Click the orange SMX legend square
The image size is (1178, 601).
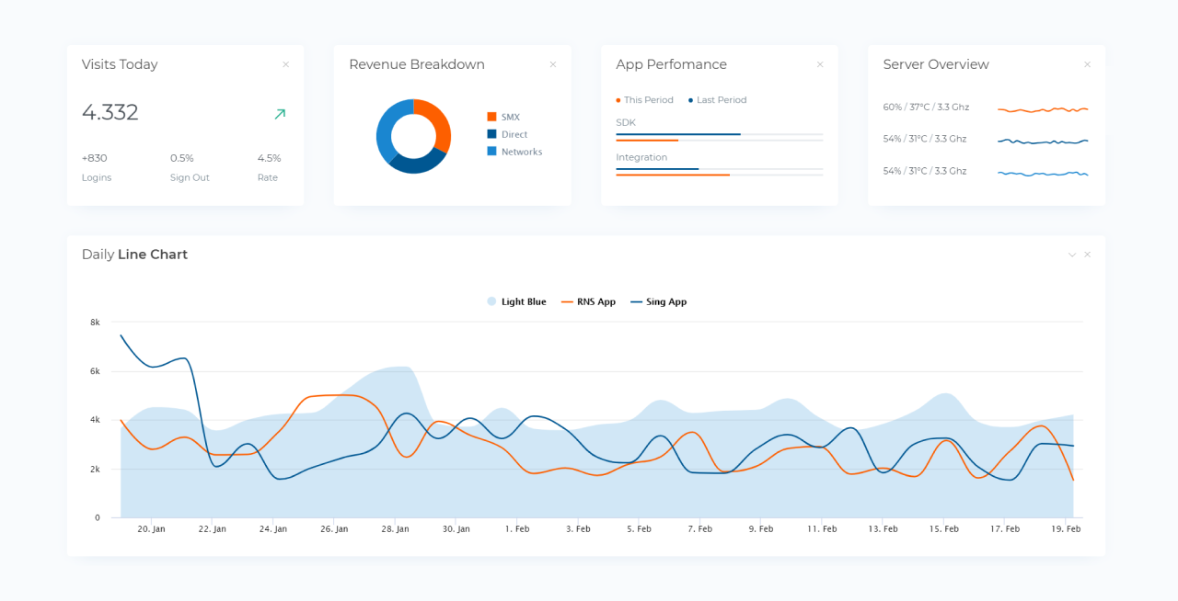(x=491, y=117)
